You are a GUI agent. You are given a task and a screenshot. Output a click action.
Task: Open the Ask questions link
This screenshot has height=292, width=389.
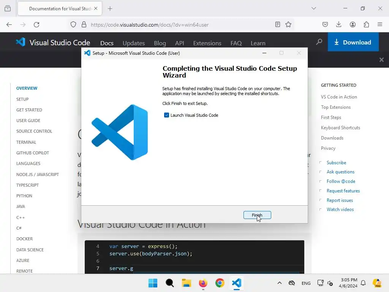pos(340,172)
